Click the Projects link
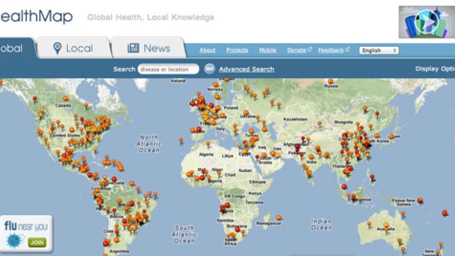This screenshot has height=256, width=455. tap(237, 50)
